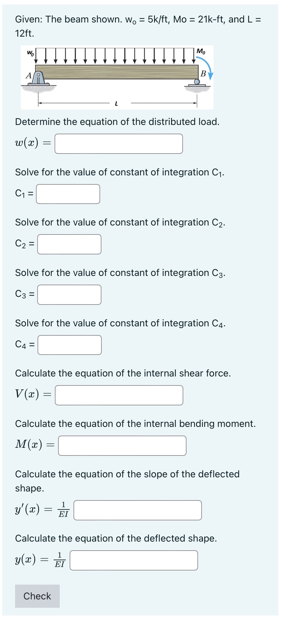This screenshot has width=286, height=619.
Task: Click the Mo moment arrow on the beam
Action: (x=209, y=69)
